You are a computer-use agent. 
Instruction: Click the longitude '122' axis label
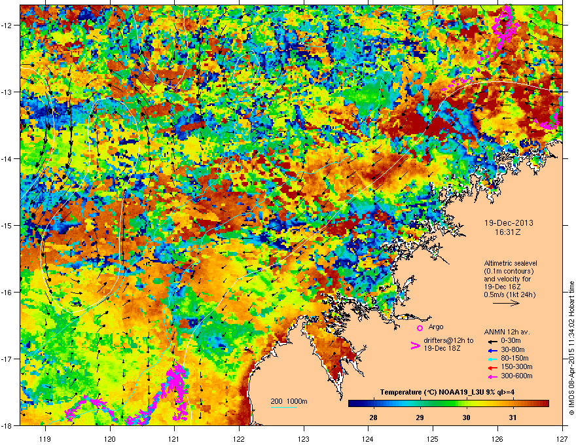tap(239, 438)
